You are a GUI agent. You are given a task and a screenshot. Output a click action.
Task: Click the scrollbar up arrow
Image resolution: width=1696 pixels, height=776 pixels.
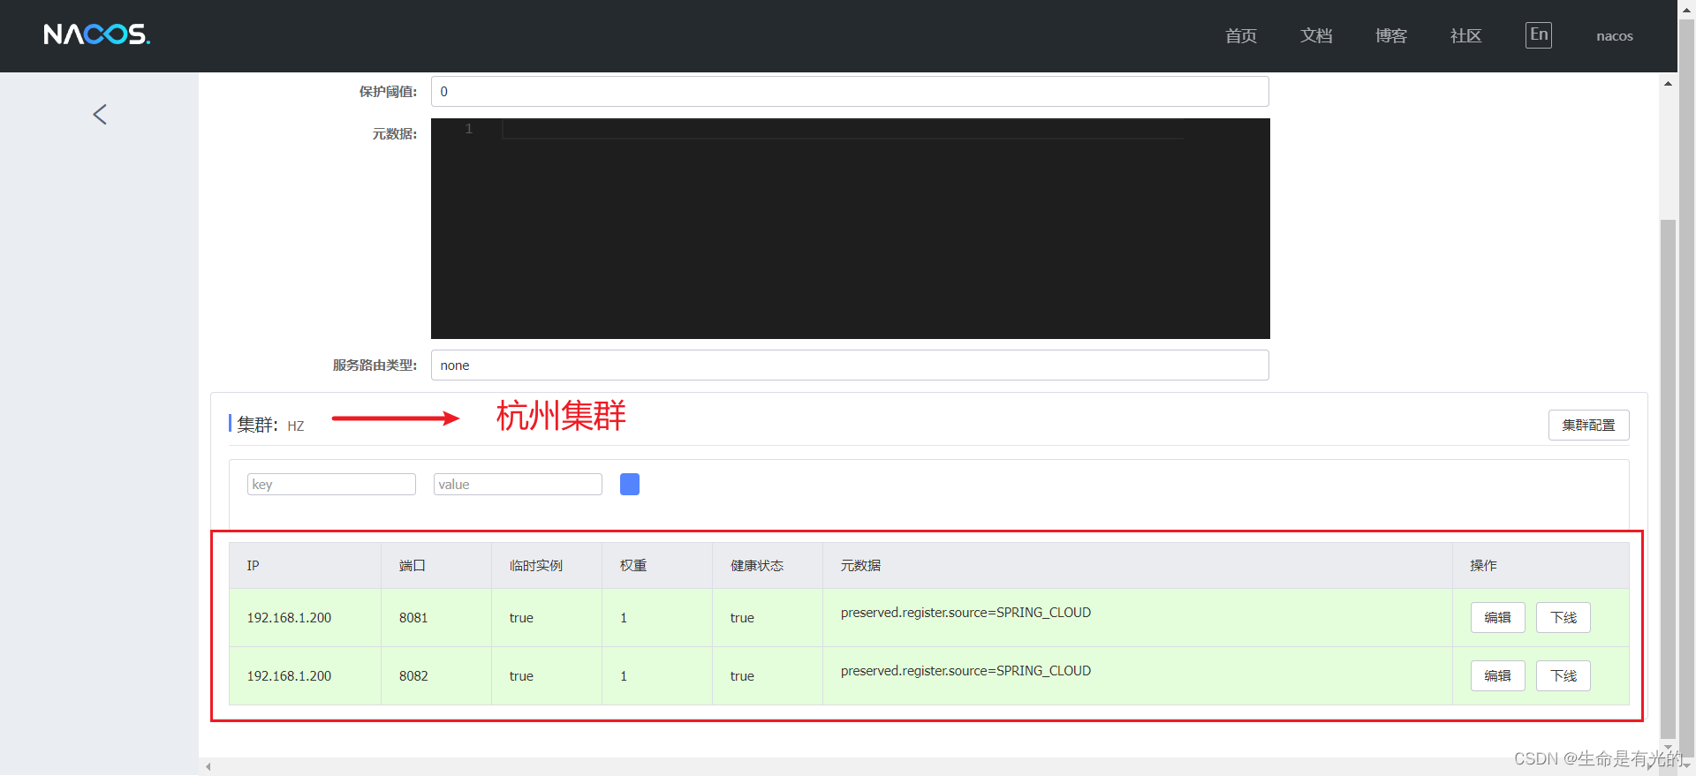(1668, 84)
